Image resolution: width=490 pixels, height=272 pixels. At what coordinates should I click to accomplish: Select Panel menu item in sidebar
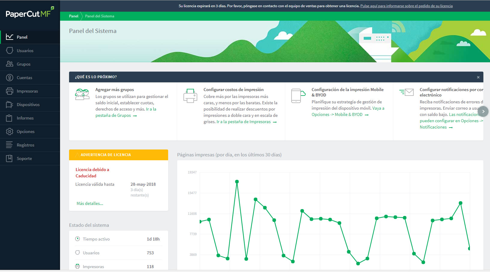pos(22,37)
